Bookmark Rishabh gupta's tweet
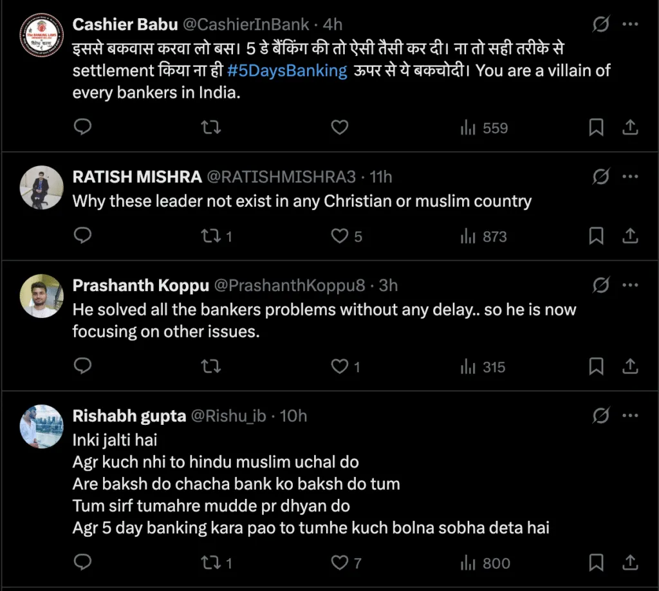Screen dimensions: 659x591 click(597, 563)
